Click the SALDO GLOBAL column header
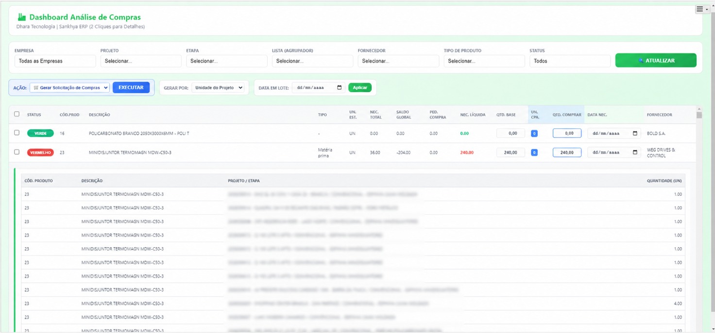Image resolution: width=715 pixels, height=333 pixels. (404, 115)
